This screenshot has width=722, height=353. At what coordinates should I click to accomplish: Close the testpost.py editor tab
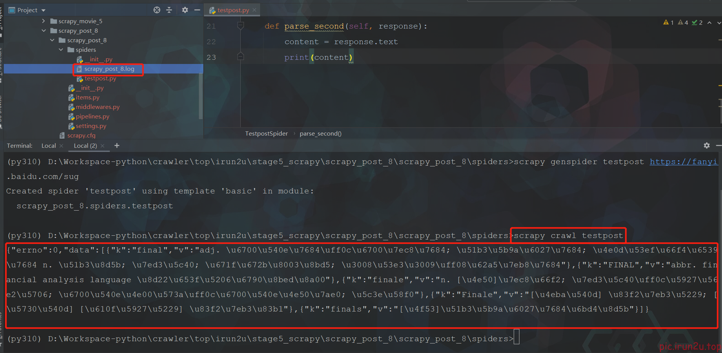(x=254, y=10)
